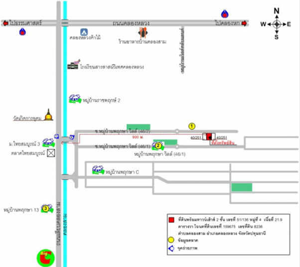
Task: Click the compass rose center
Action: pyautogui.click(x=277, y=24)
